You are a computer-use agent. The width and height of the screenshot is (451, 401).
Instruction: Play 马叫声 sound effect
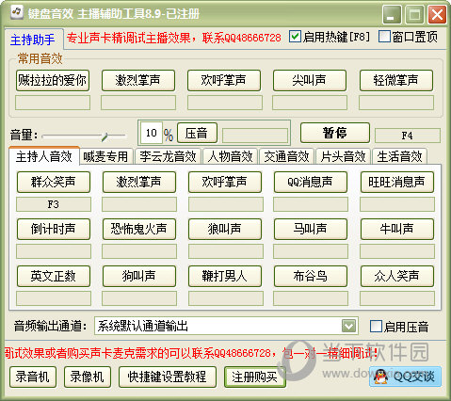click(311, 229)
